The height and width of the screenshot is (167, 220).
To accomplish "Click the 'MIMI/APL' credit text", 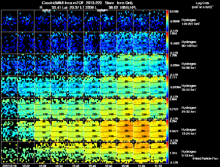I will pos(128,7).
